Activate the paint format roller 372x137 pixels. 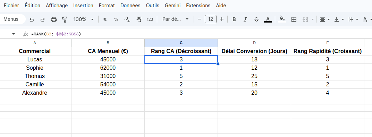coord(65,19)
